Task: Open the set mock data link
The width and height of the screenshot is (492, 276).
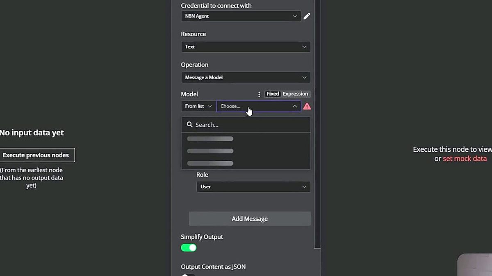Action: coord(465,159)
